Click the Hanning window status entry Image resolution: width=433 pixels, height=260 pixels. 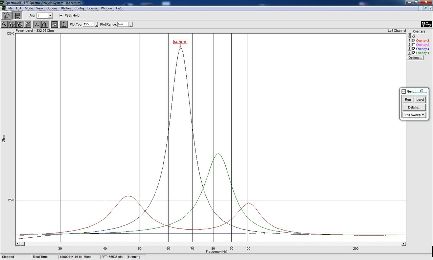click(136, 257)
